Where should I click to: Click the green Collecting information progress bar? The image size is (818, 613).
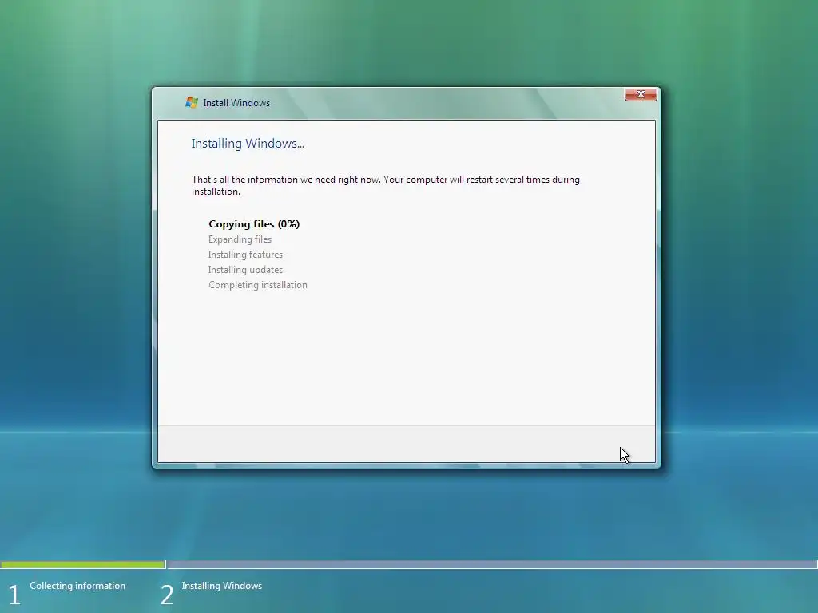tap(82, 564)
